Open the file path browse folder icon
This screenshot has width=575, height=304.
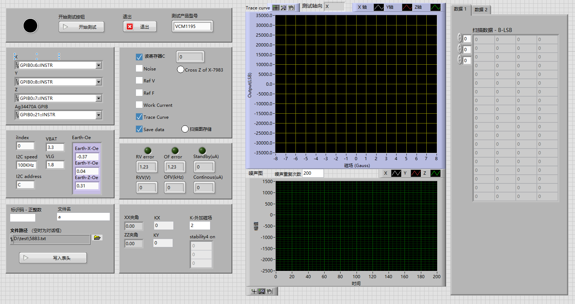[97, 238]
